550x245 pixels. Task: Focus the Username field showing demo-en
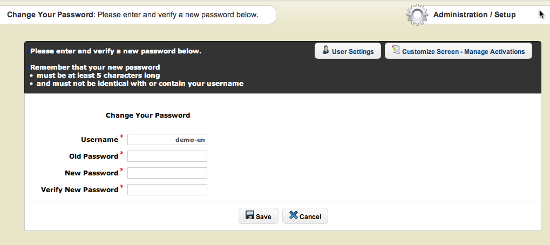(167, 140)
